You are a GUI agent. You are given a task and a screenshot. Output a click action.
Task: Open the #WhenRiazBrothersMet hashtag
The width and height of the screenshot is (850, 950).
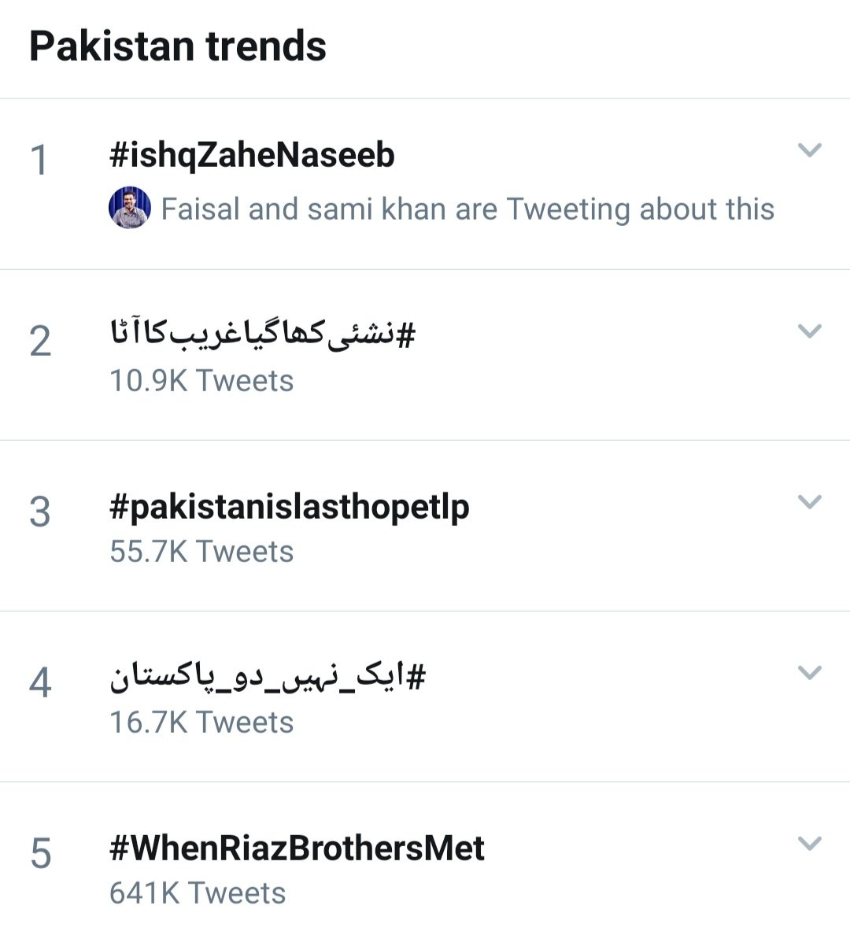pos(297,848)
